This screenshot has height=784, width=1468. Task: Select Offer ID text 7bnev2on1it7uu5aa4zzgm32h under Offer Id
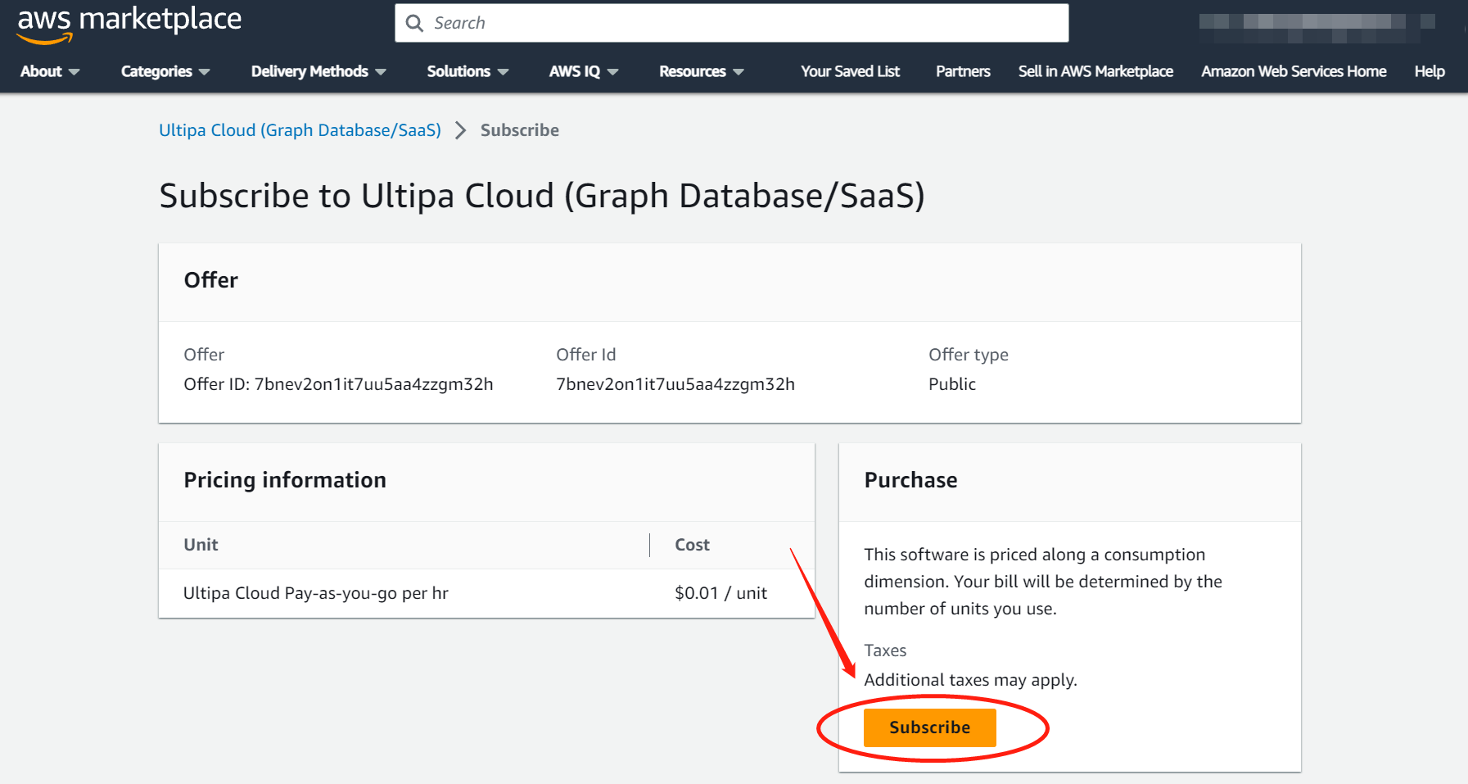pos(675,384)
